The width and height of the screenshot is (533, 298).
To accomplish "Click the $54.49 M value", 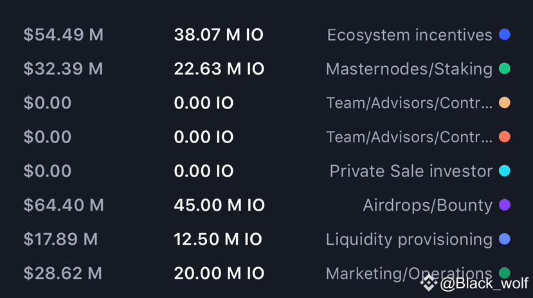I will [x=64, y=35].
